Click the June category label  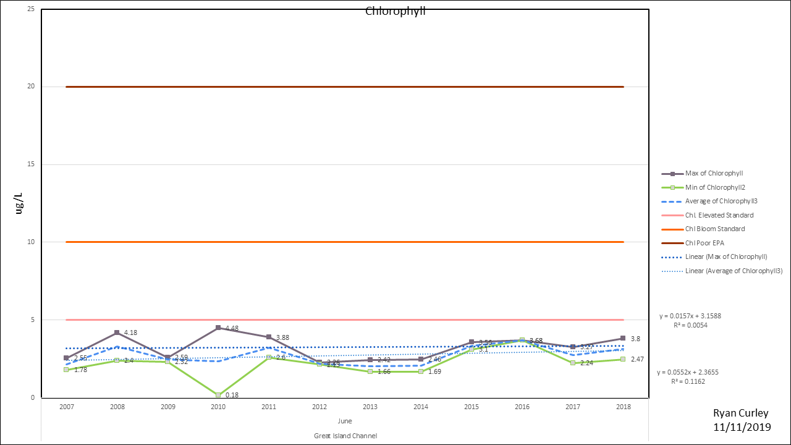pos(345,421)
